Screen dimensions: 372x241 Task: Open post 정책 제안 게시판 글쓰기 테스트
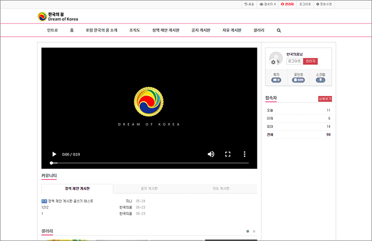point(71,201)
